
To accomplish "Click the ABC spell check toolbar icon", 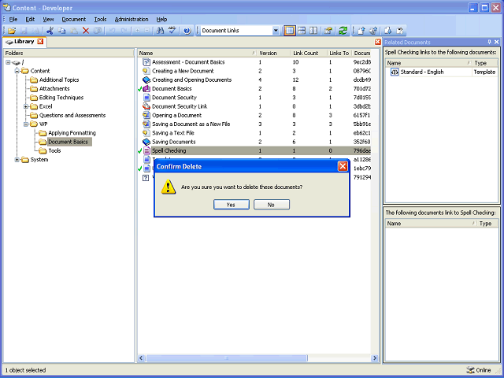I will [172, 31].
